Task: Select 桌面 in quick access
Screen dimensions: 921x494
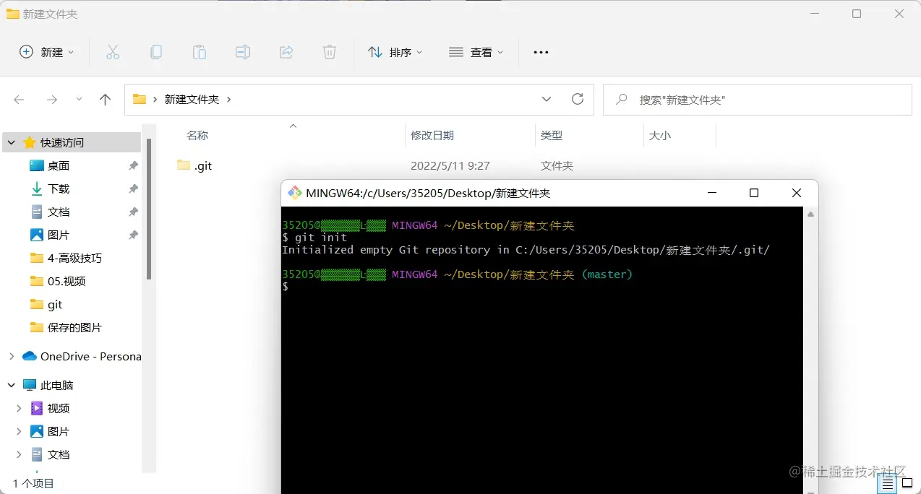Action: (x=59, y=165)
